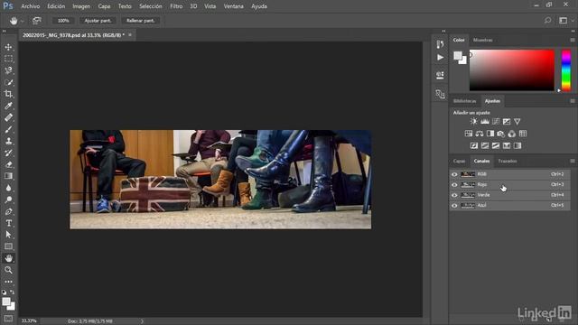Screen dimensions: 578x325
Task: Open the Canales panel options menu
Action: click(x=573, y=161)
